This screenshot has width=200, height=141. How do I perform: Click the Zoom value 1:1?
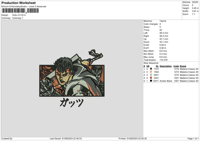tap(193, 14)
